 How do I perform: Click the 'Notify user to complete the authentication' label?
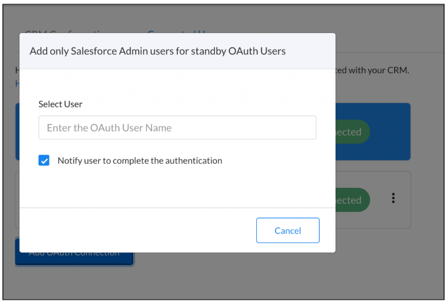(x=140, y=161)
